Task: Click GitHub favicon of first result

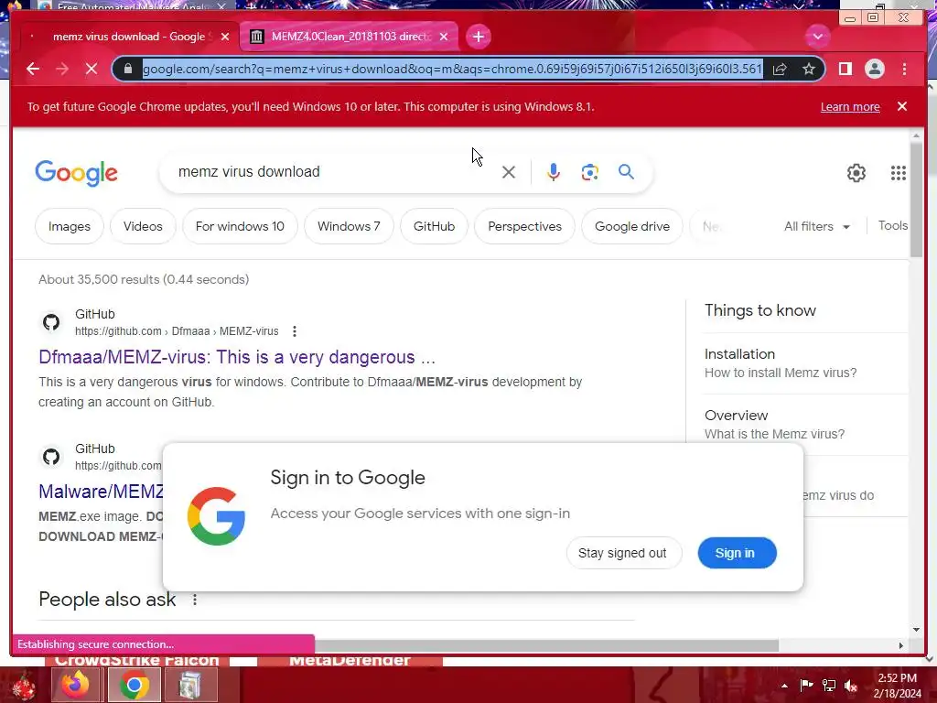Action: point(51,323)
